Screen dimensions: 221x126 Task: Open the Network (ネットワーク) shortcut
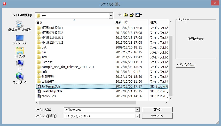tap(20, 78)
